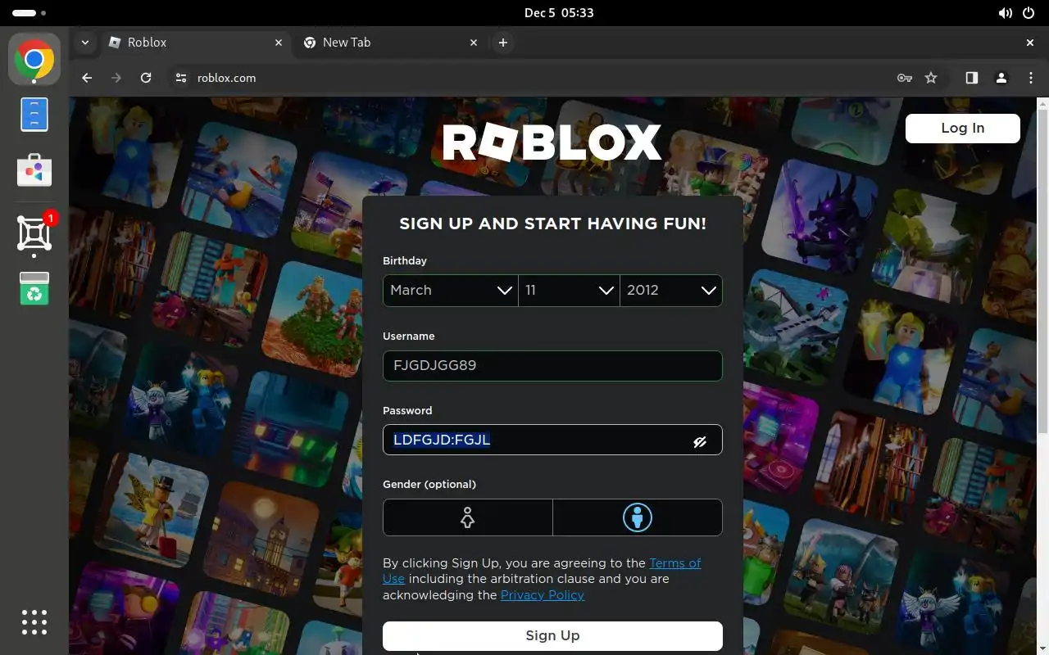
Task: Add a new browser tab
Action: [503, 43]
